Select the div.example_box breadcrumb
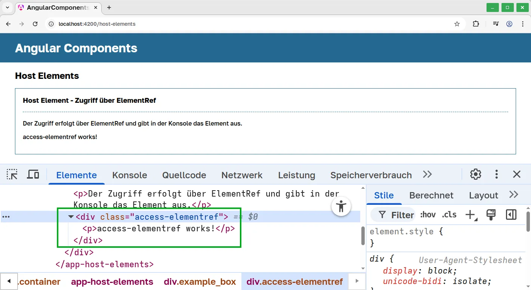Screen dimensions: 531x290 coord(200,282)
